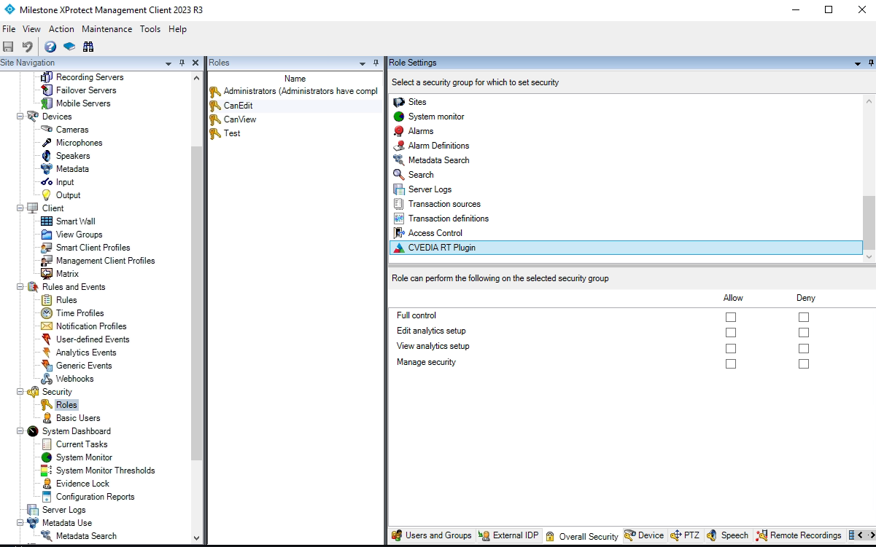Click the Matrix icon in tree
Screen dimensions: 876x547
tap(47, 274)
